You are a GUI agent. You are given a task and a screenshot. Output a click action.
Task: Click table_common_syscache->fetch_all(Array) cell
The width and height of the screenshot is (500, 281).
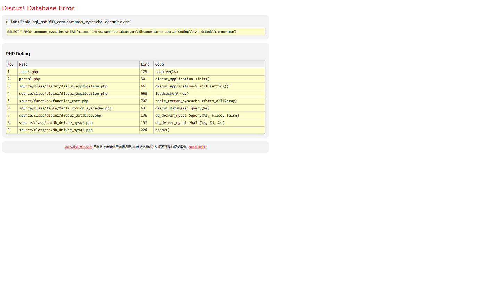point(209,101)
